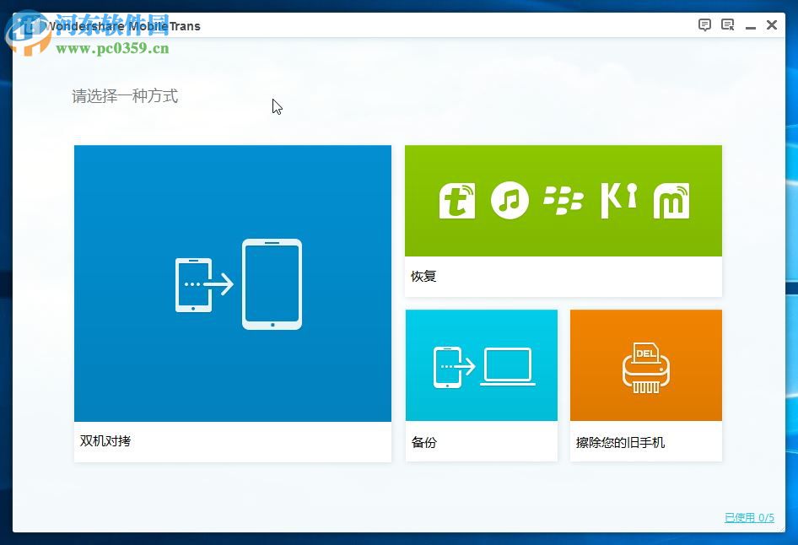Click the feedback-with-cursor icon near minimize
Screen dimensions: 798x545
tap(727, 24)
